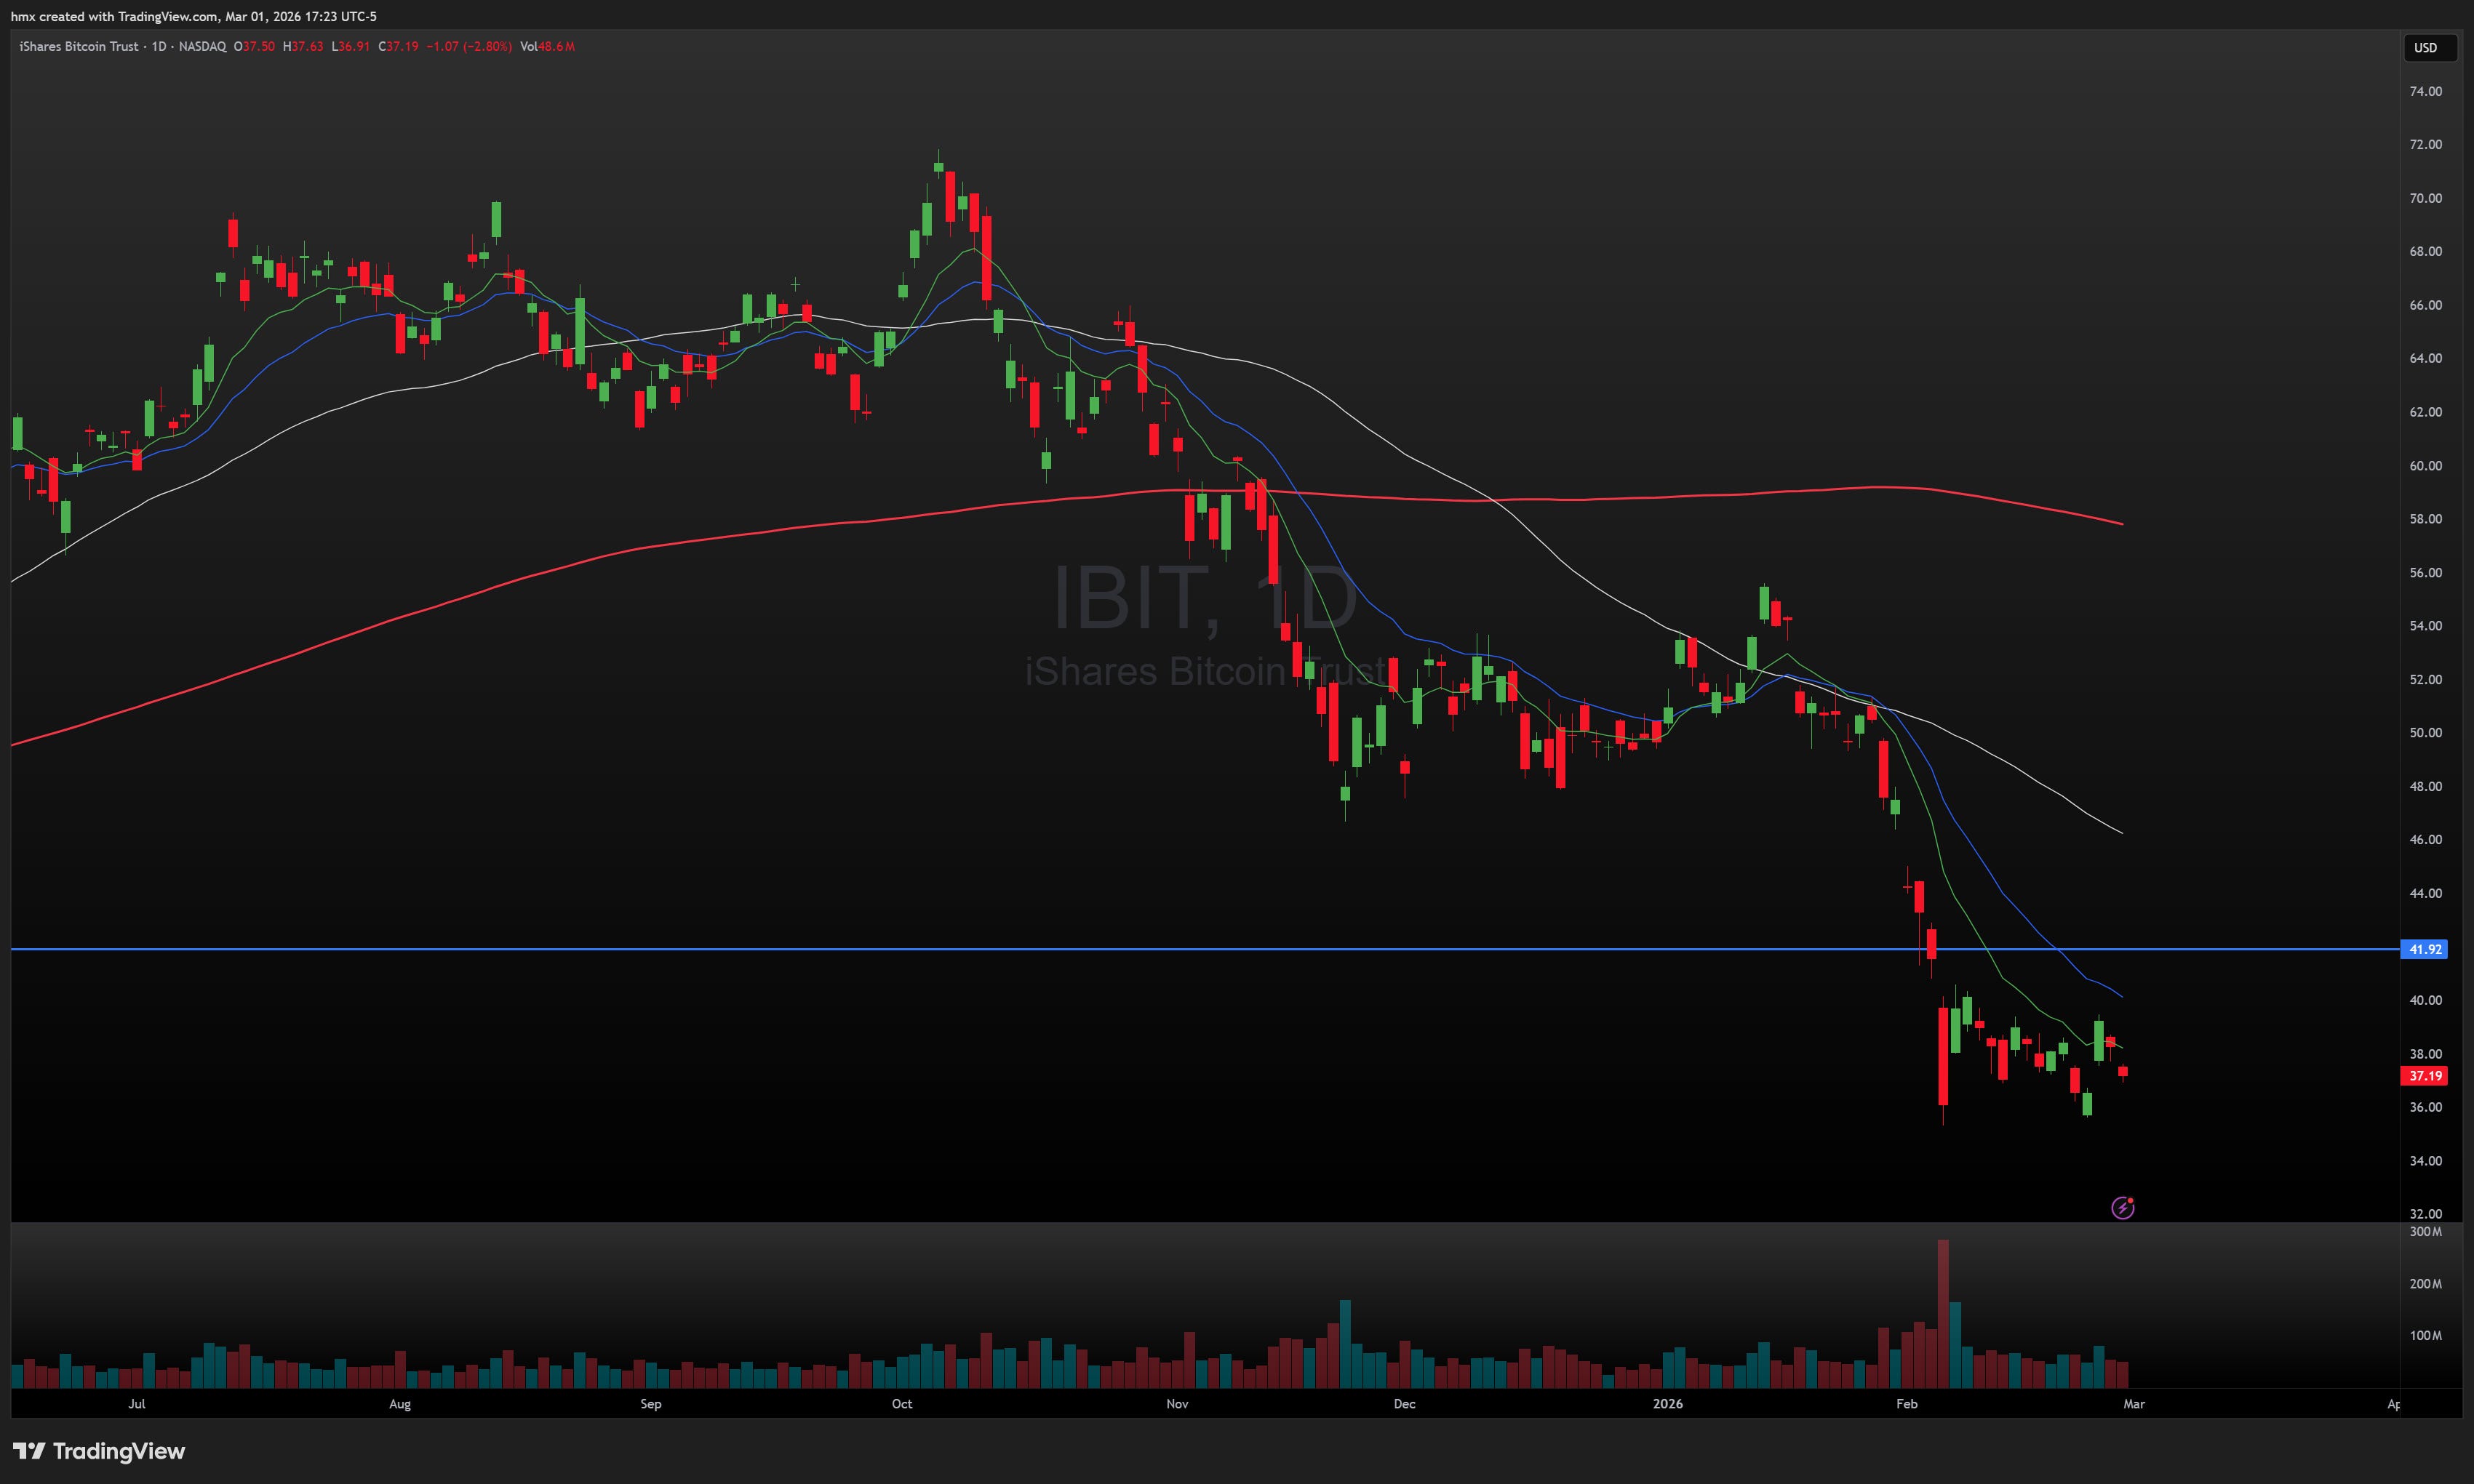The image size is (2474, 1484).
Task: Open the USD currency selector
Action: [x=2428, y=47]
